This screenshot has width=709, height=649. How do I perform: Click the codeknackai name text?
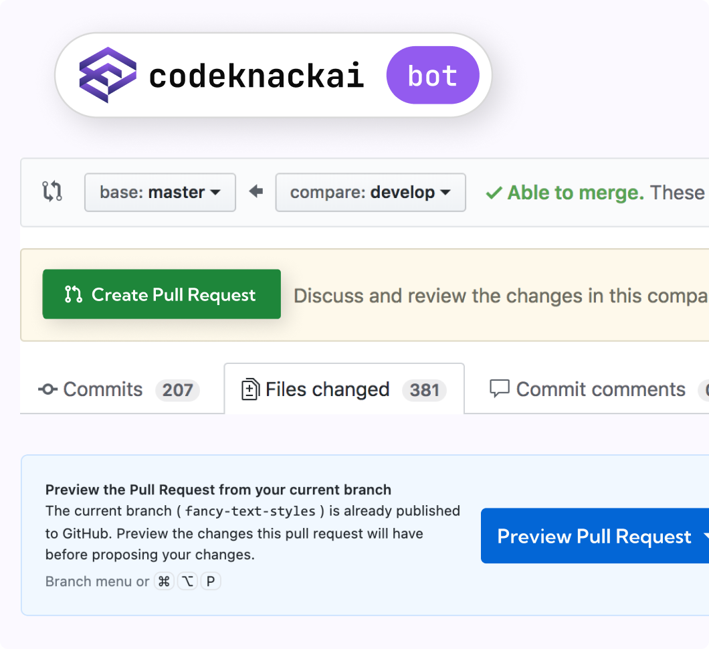click(x=256, y=76)
